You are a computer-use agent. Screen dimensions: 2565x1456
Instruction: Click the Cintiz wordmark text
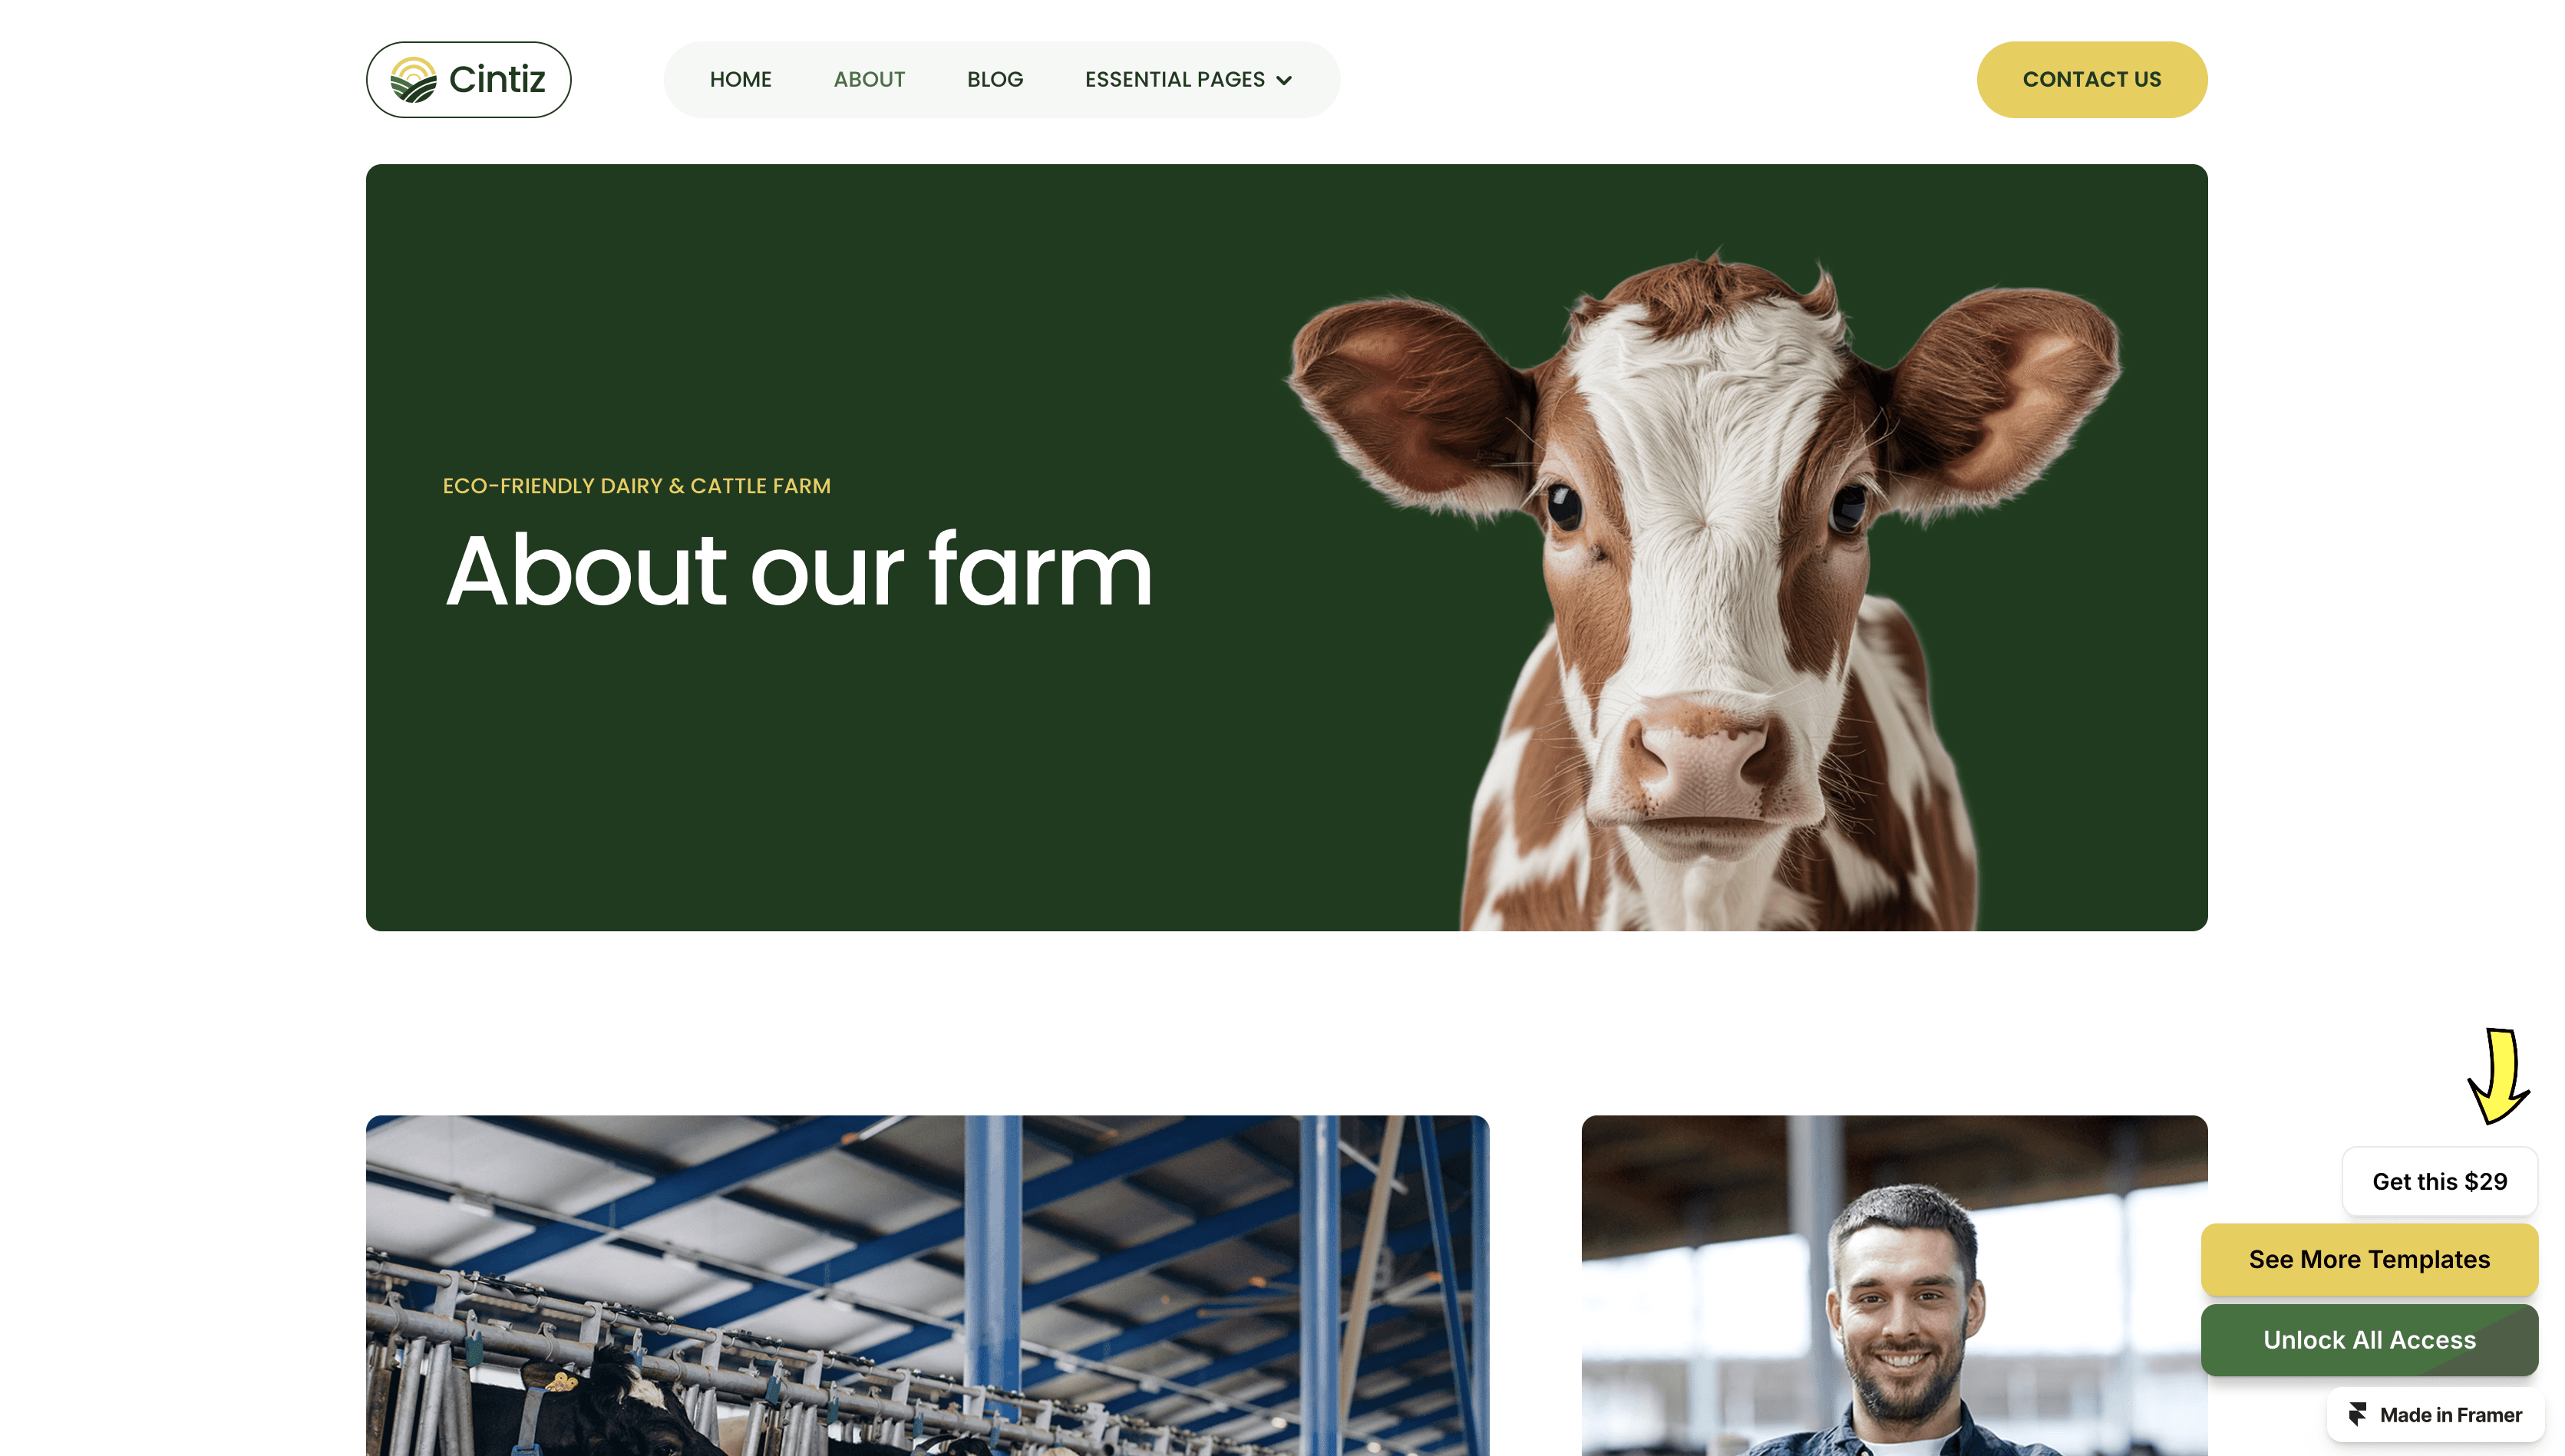pos(497,79)
